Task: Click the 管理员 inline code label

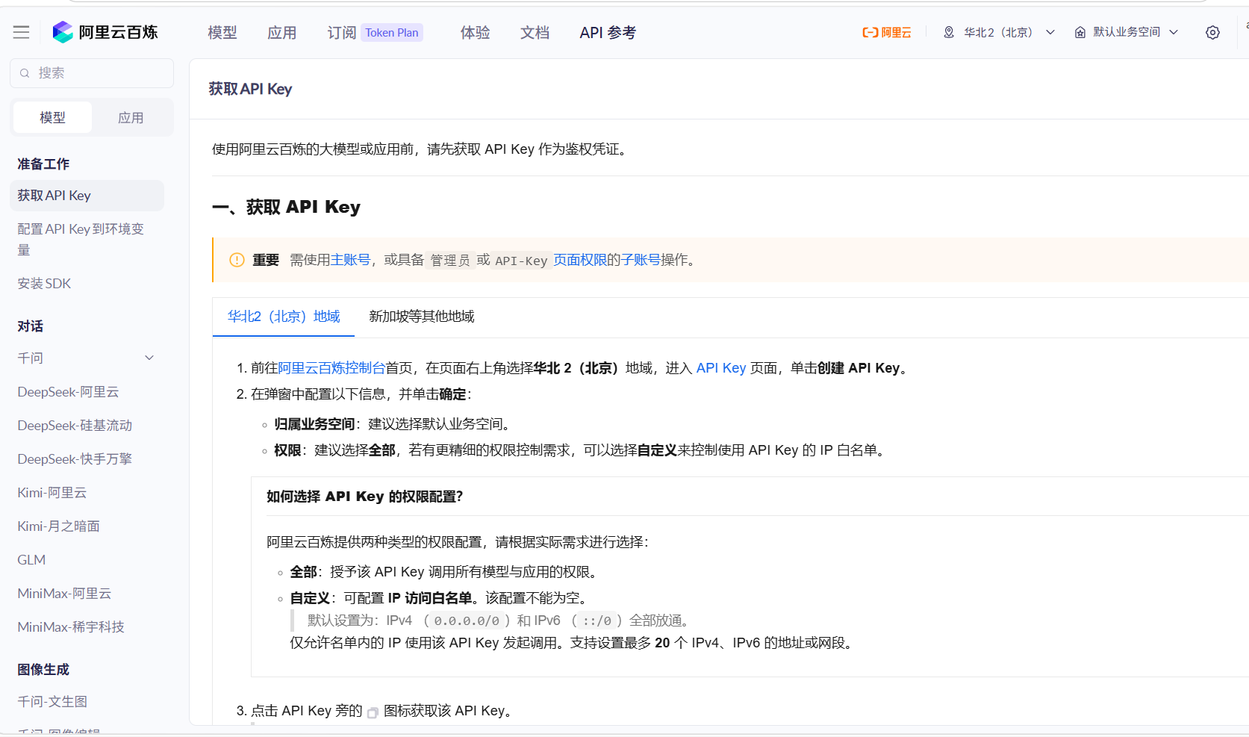Action: tap(450, 261)
